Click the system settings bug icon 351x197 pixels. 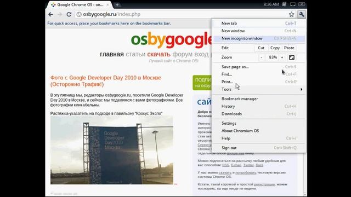(x=284, y=4)
